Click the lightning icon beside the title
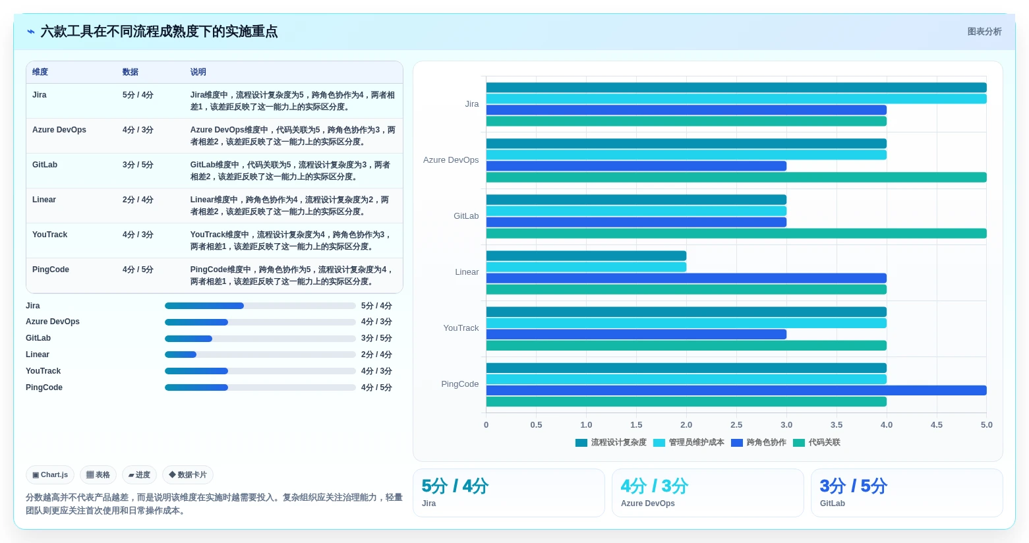This screenshot has height=543, width=1029. pos(30,32)
